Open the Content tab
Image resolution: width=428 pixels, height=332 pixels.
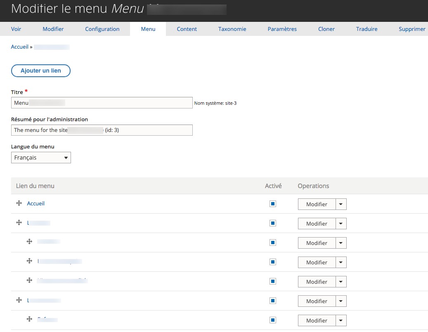pos(187,29)
